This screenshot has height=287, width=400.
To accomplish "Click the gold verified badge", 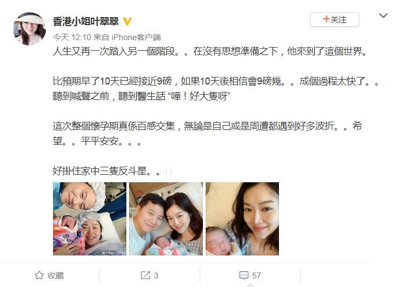I will pos(127,21).
